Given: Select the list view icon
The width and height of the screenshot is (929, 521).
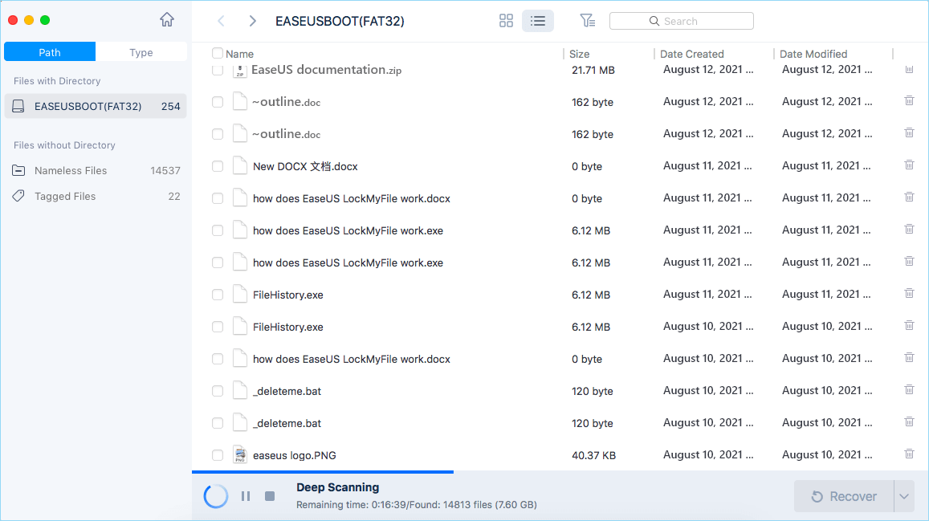Looking at the screenshot, I should point(538,21).
